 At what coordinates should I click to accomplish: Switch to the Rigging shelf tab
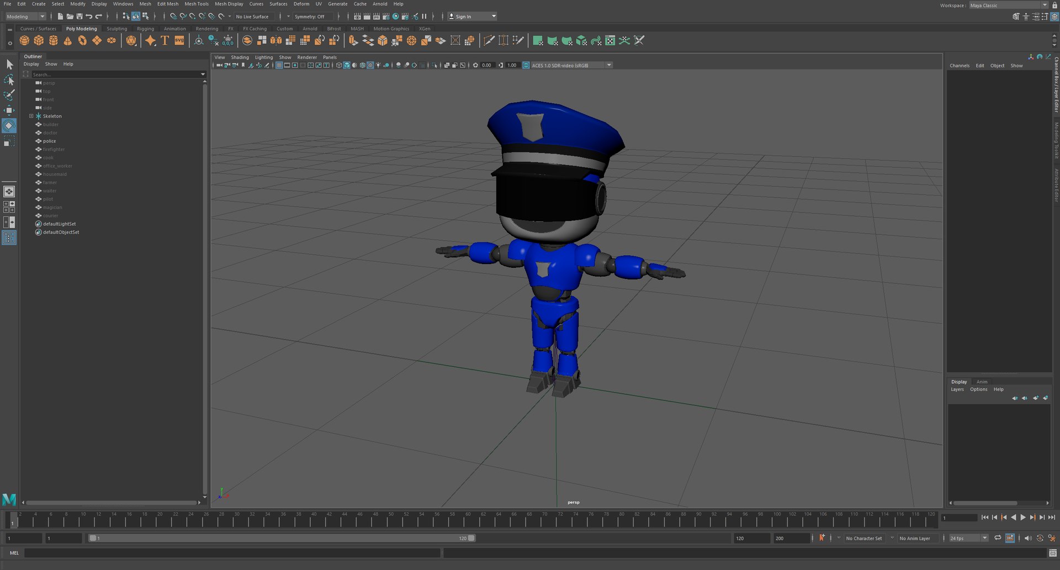point(146,29)
